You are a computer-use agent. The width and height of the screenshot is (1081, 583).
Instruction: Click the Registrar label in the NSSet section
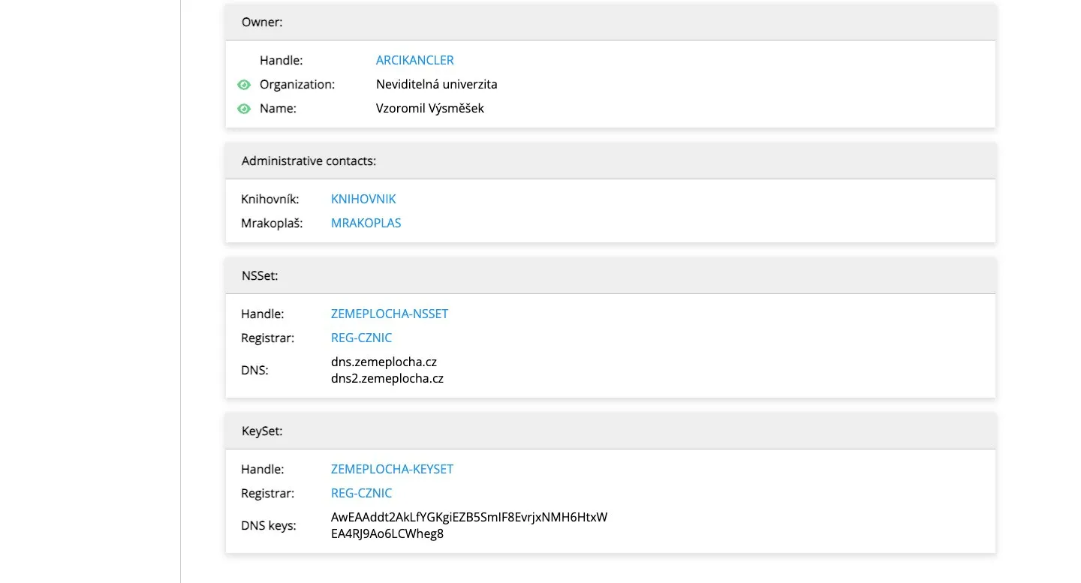pyautogui.click(x=268, y=338)
